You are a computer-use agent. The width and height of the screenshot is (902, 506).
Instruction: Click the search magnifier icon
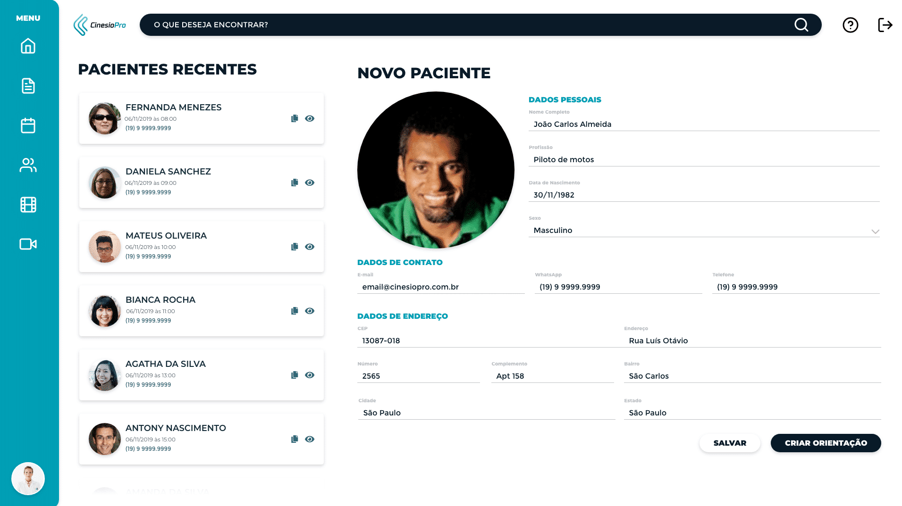pyautogui.click(x=801, y=25)
